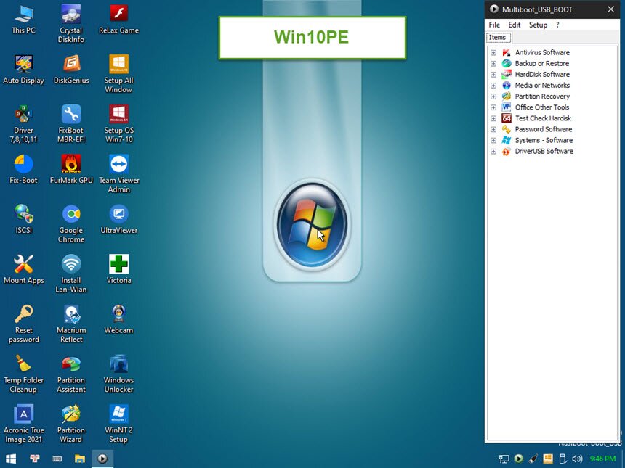Open the UltraViewer shortcut
Viewport: 625px width, 468px height.
click(118, 219)
